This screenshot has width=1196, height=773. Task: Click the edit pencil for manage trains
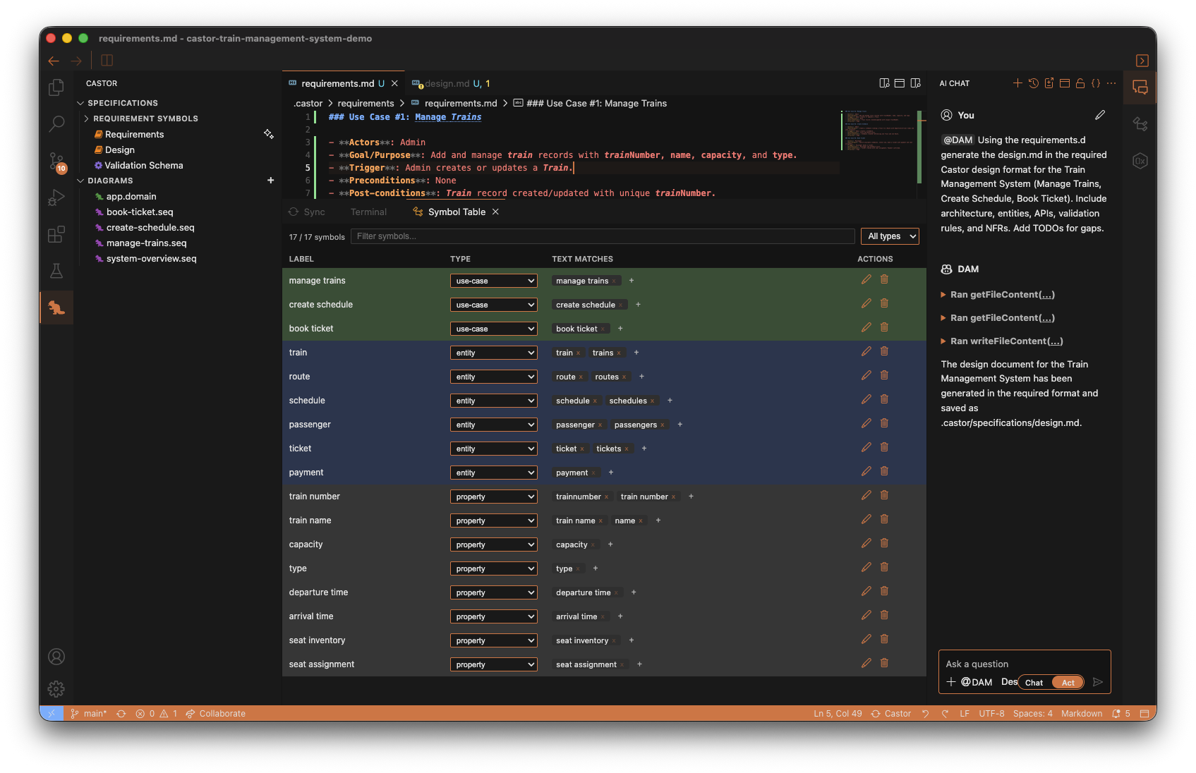click(x=866, y=280)
